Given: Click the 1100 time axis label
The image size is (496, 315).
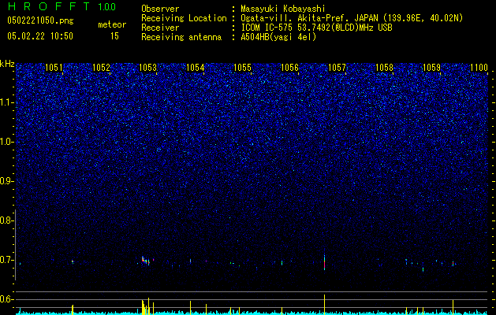Looking at the screenshot, I should click(479, 67).
